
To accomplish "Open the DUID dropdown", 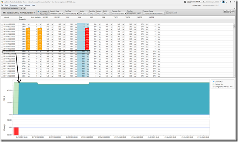I will pyautogui.click(x=106, y=13).
